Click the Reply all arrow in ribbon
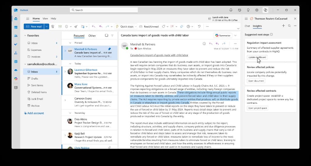The height and width of the screenshot is (166, 311). tap(101, 26)
